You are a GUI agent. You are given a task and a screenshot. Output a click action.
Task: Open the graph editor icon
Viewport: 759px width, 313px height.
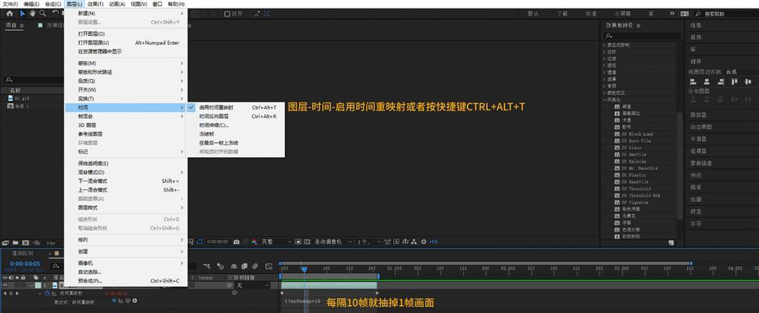[268, 266]
